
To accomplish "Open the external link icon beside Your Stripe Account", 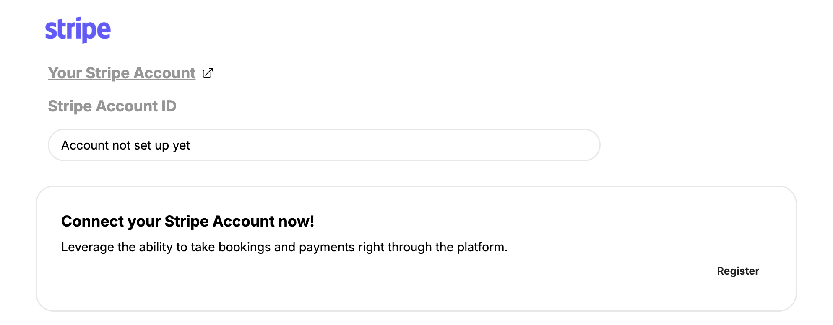I will [208, 73].
